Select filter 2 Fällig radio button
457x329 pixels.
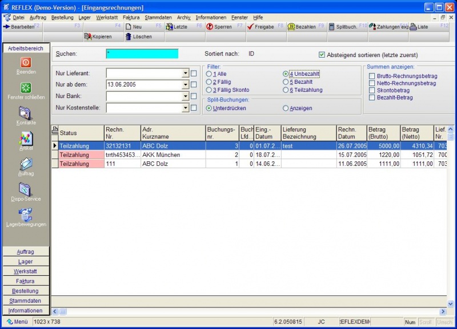(209, 82)
